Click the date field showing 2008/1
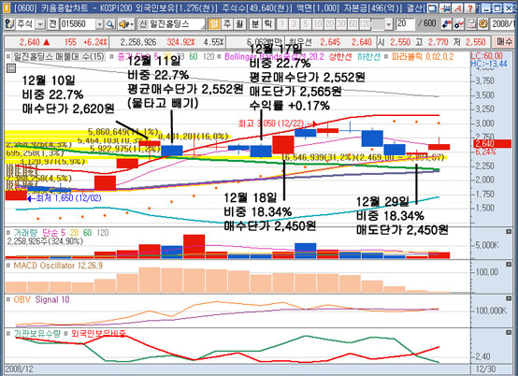Image resolution: width=518 pixels, height=376 pixels. pyautogui.click(x=502, y=23)
